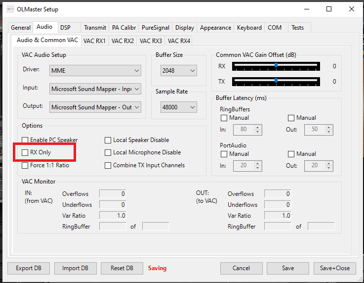The height and width of the screenshot is (283, 364).
Task: Adjust the RX gain offset slider
Action: pos(276,66)
